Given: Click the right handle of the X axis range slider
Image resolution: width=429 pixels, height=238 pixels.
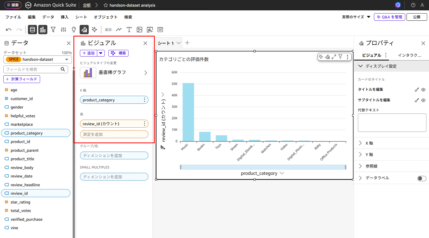Looking at the screenshot, I should (346, 167).
